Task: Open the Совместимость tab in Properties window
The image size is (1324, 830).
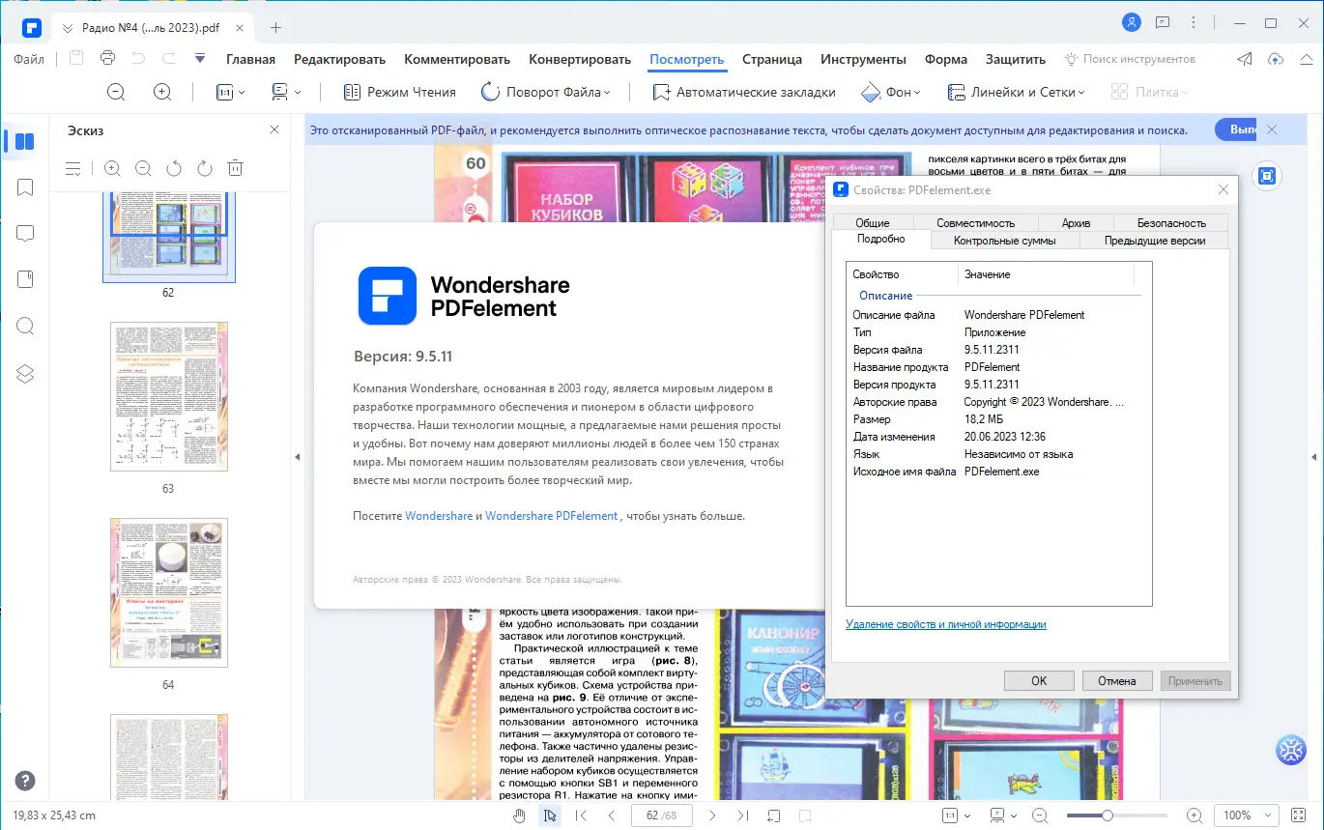Action: 976,223
